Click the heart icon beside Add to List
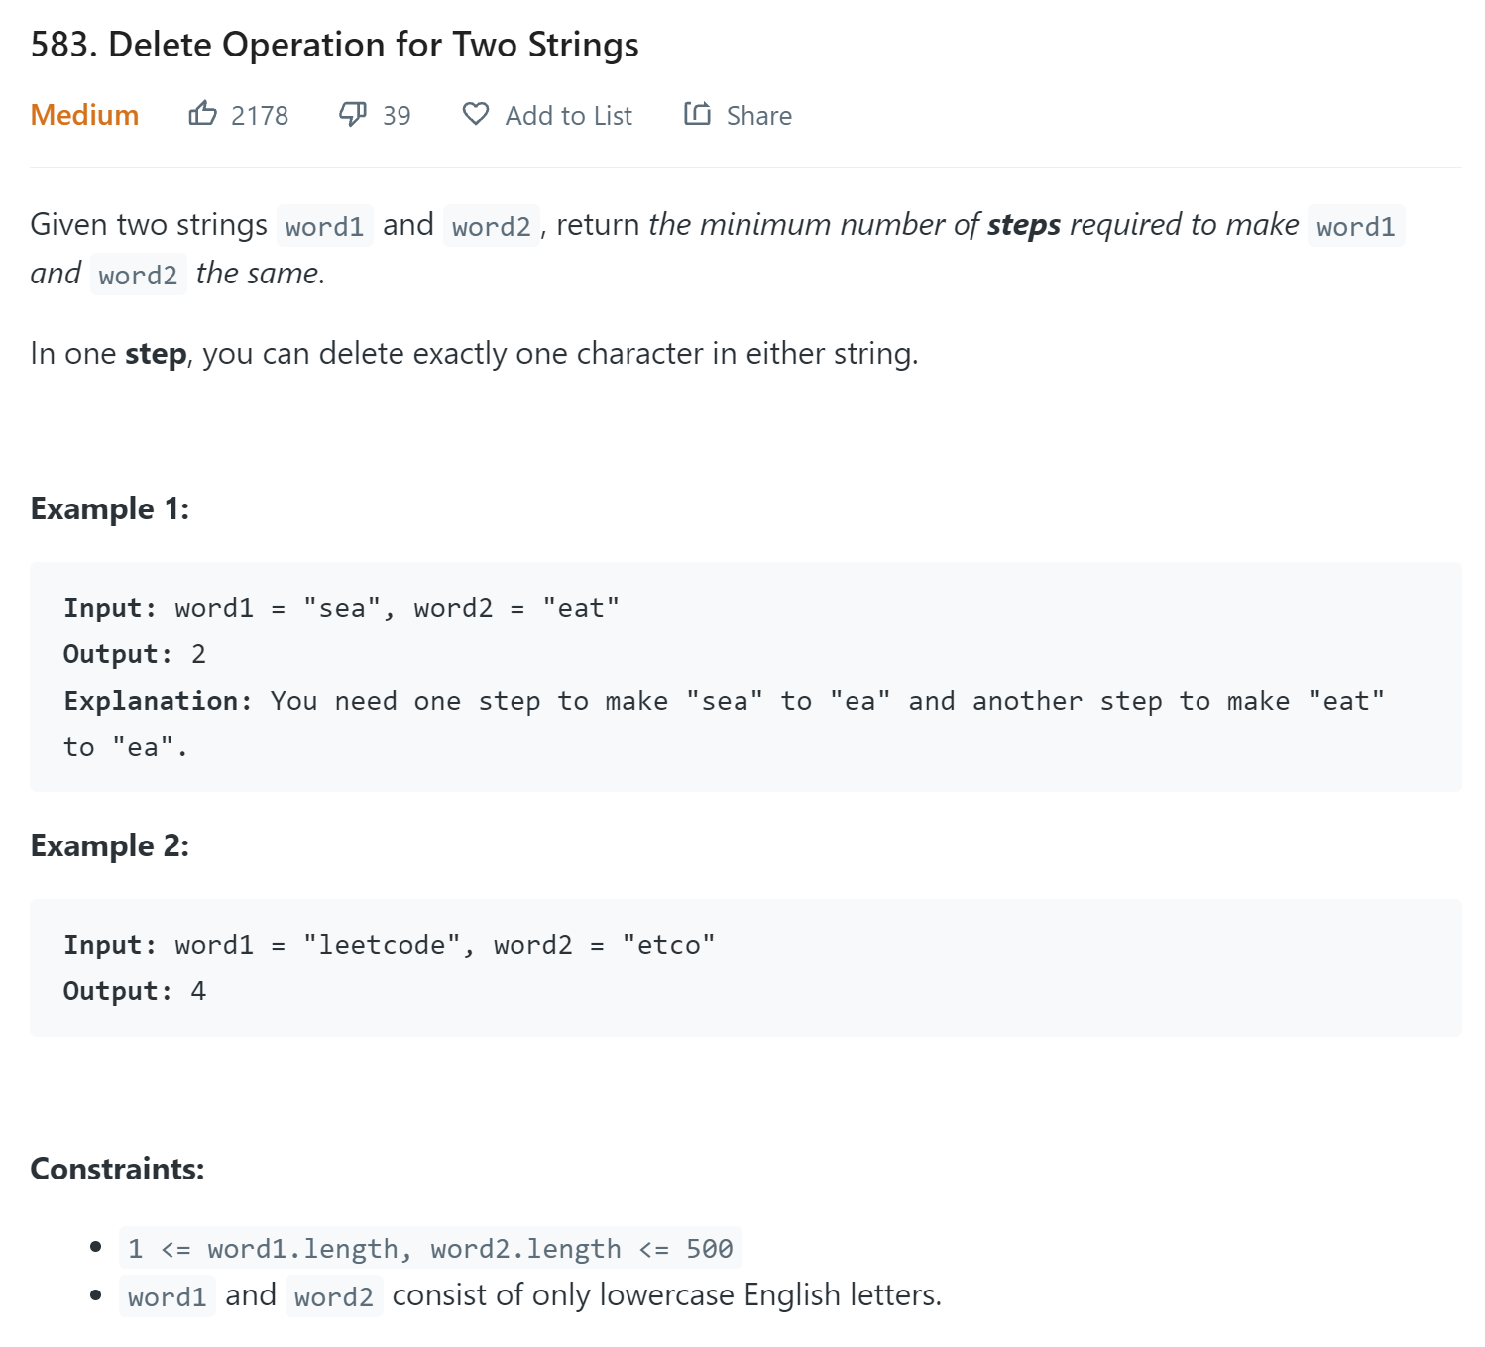The image size is (1485, 1347). [x=476, y=114]
